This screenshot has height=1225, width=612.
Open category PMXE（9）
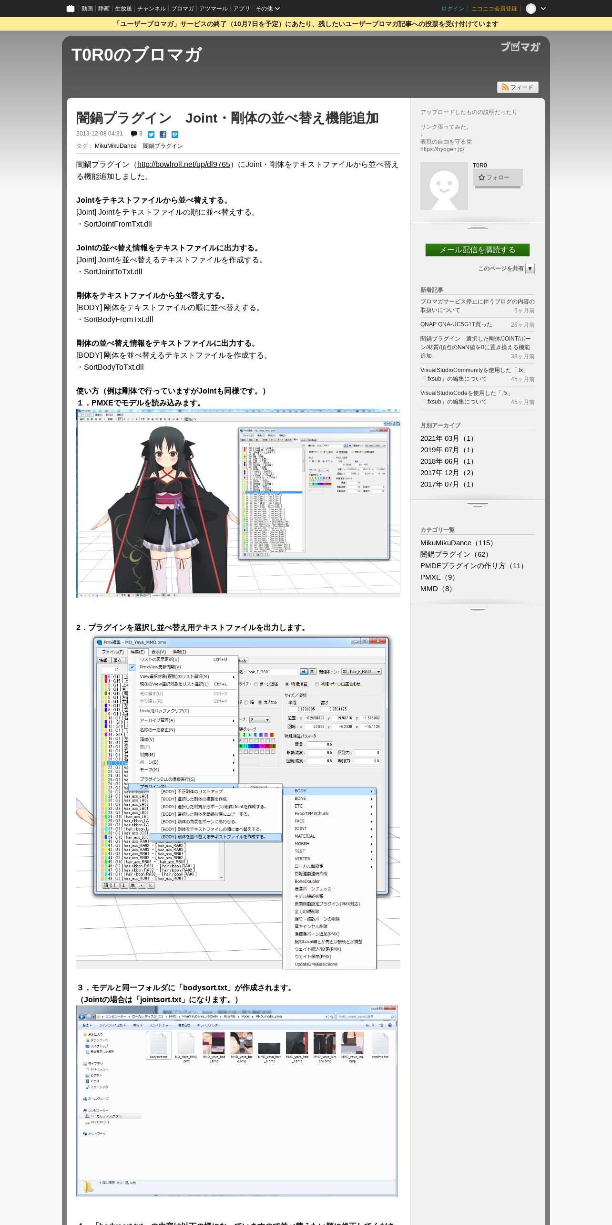[439, 577]
